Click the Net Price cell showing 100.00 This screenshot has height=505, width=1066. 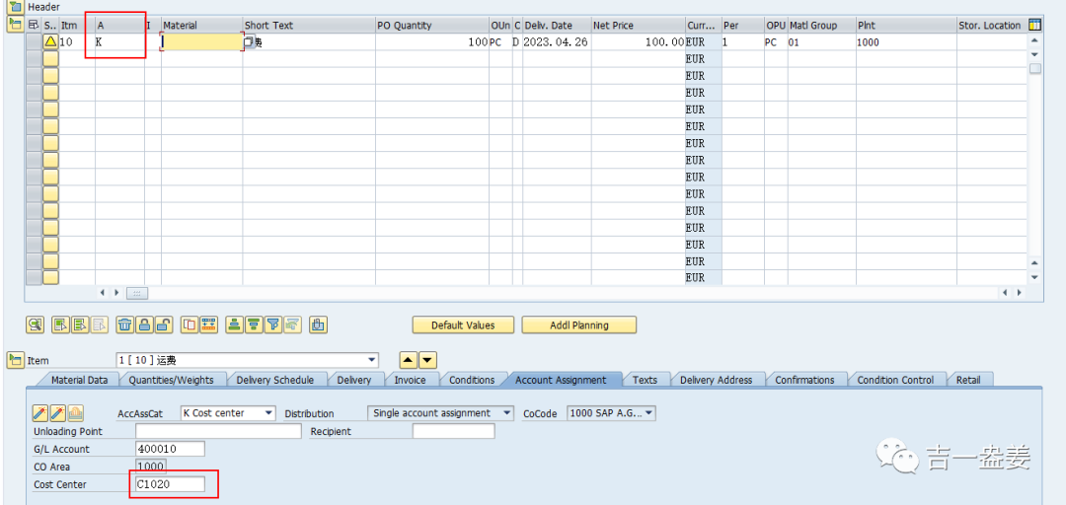click(x=638, y=42)
